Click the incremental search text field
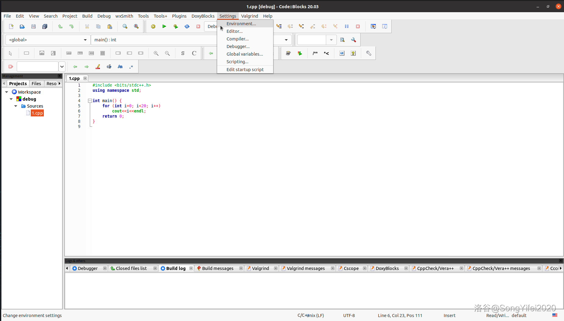 click(37, 67)
